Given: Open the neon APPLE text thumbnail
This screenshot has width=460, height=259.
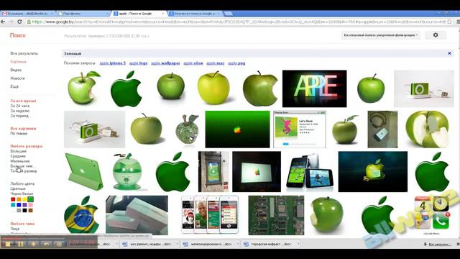Looking at the screenshot, I should tap(315, 88).
